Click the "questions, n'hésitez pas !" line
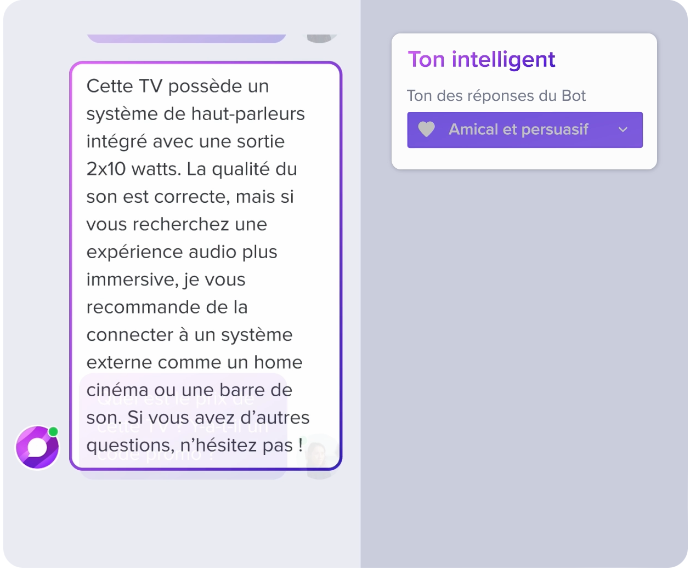 195,445
